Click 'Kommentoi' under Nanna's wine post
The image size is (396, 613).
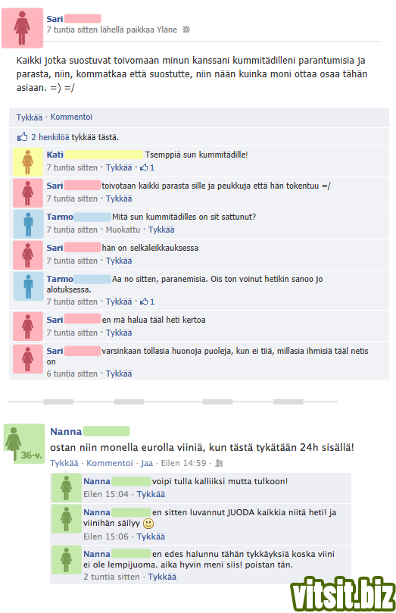[109, 463]
